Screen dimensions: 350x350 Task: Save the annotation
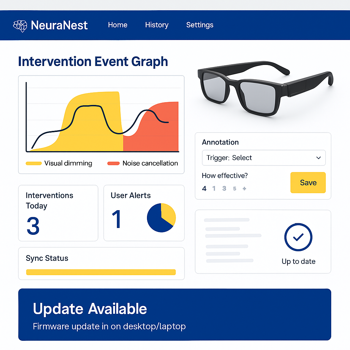click(308, 183)
